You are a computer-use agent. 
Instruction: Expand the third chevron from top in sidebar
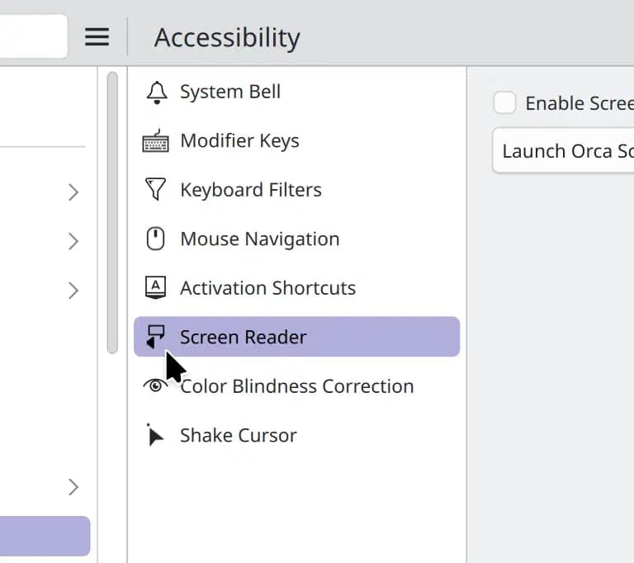73,291
